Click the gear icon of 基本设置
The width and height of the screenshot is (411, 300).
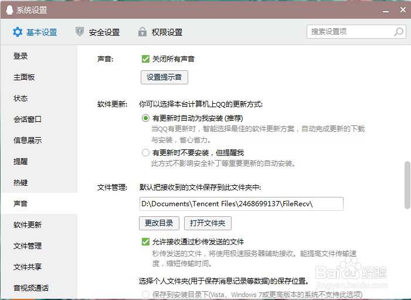pyautogui.click(x=18, y=32)
